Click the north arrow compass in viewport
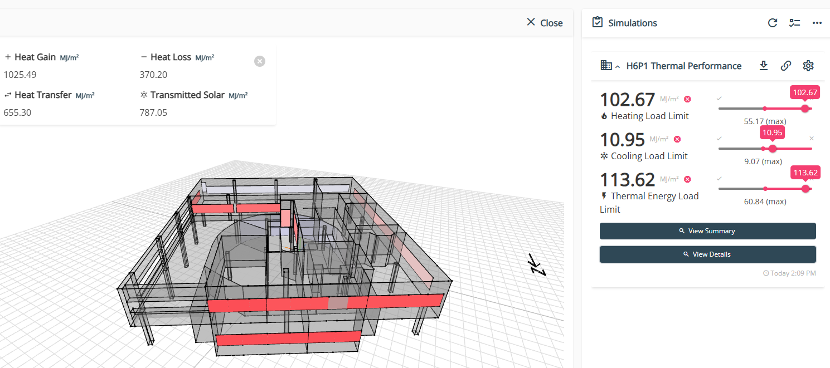The image size is (830, 368). [537, 265]
